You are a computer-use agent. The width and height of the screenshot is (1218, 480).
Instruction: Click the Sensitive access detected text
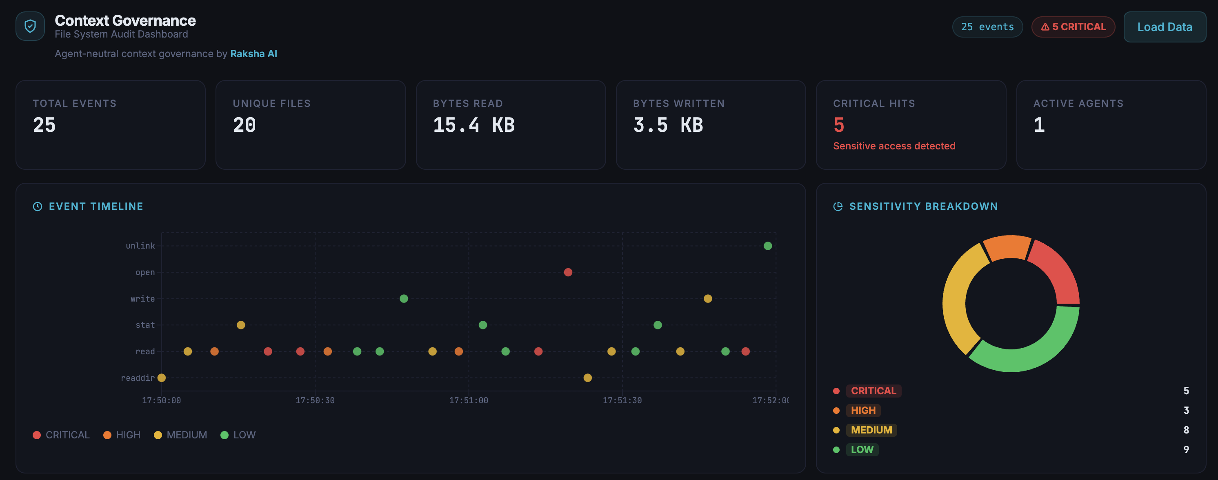894,146
